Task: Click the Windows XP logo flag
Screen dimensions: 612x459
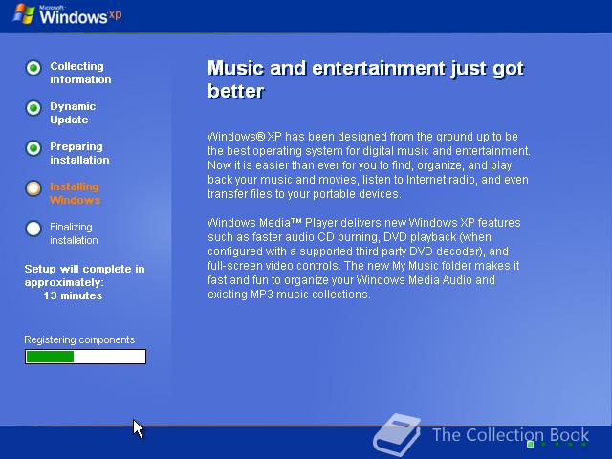Action: click(x=24, y=14)
